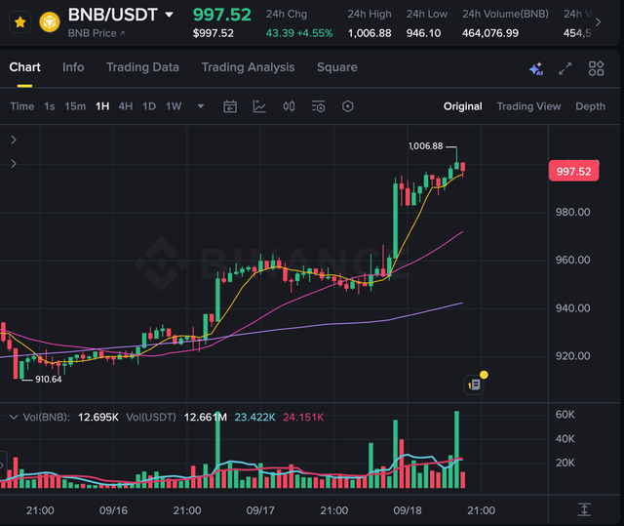624x526 pixels.
Task: Switch to the Depth chart view
Action: [590, 106]
